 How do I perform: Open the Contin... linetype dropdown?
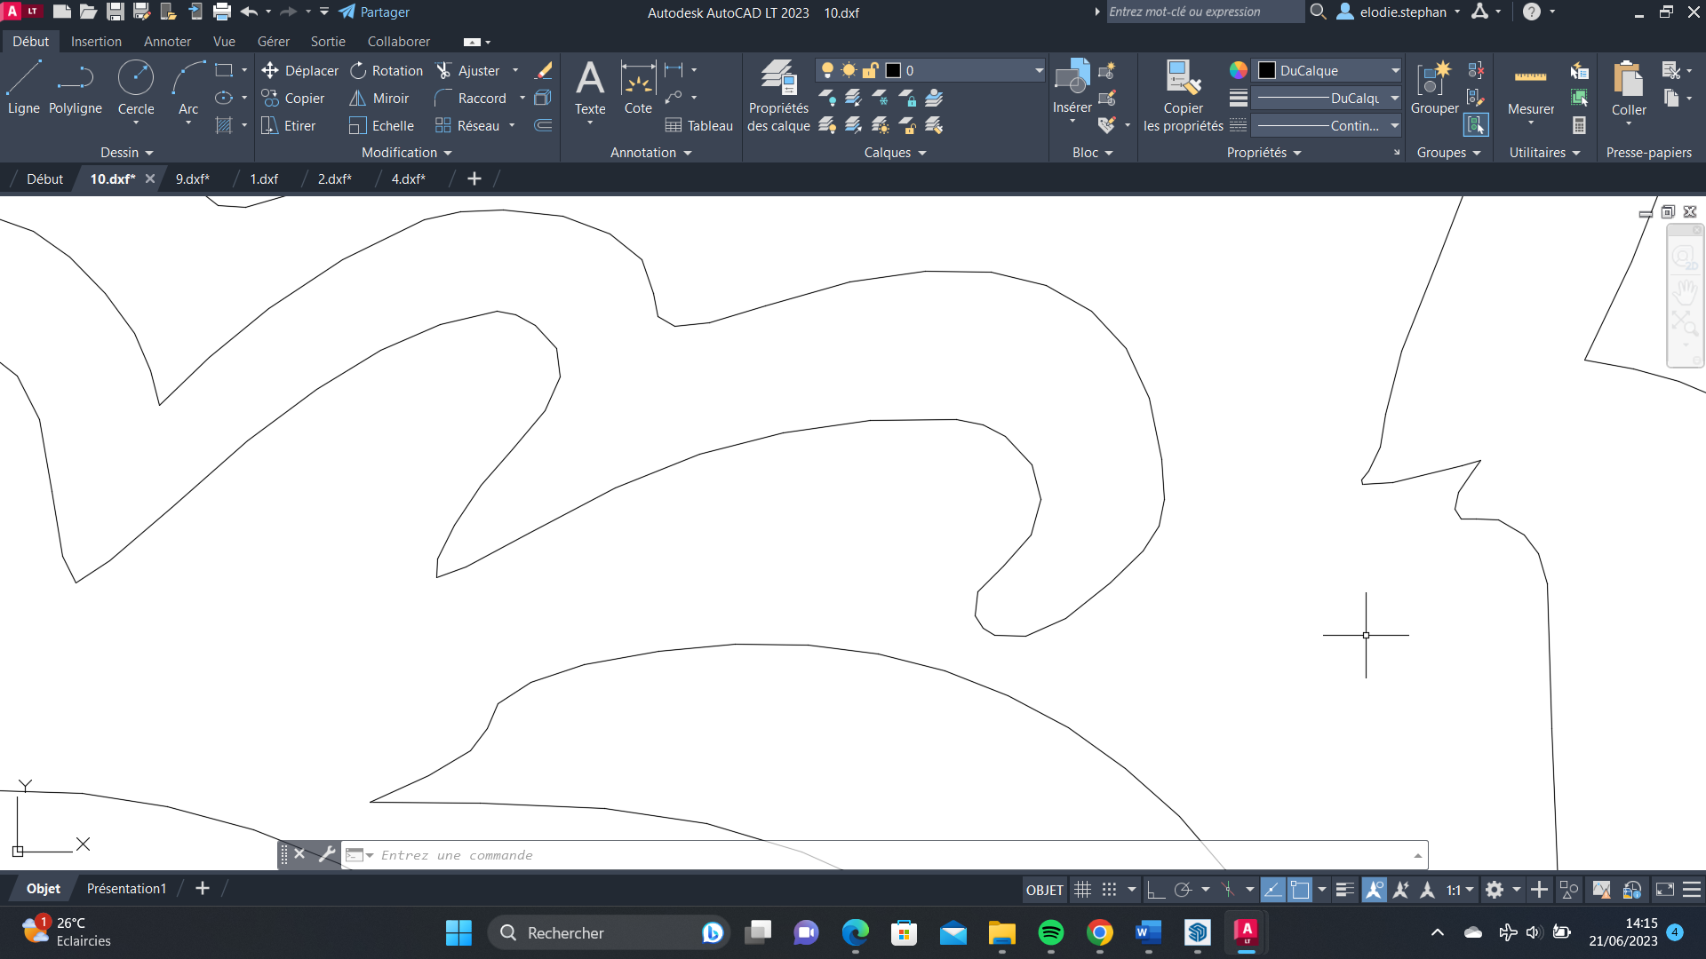point(1327,125)
